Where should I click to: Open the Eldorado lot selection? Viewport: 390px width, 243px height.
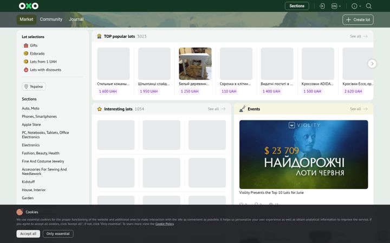[34, 53]
